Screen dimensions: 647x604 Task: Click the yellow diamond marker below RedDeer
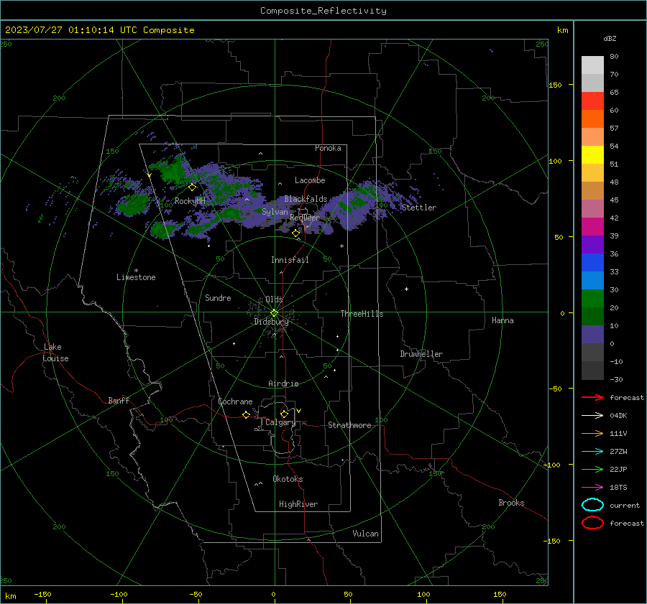pyautogui.click(x=295, y=233)
